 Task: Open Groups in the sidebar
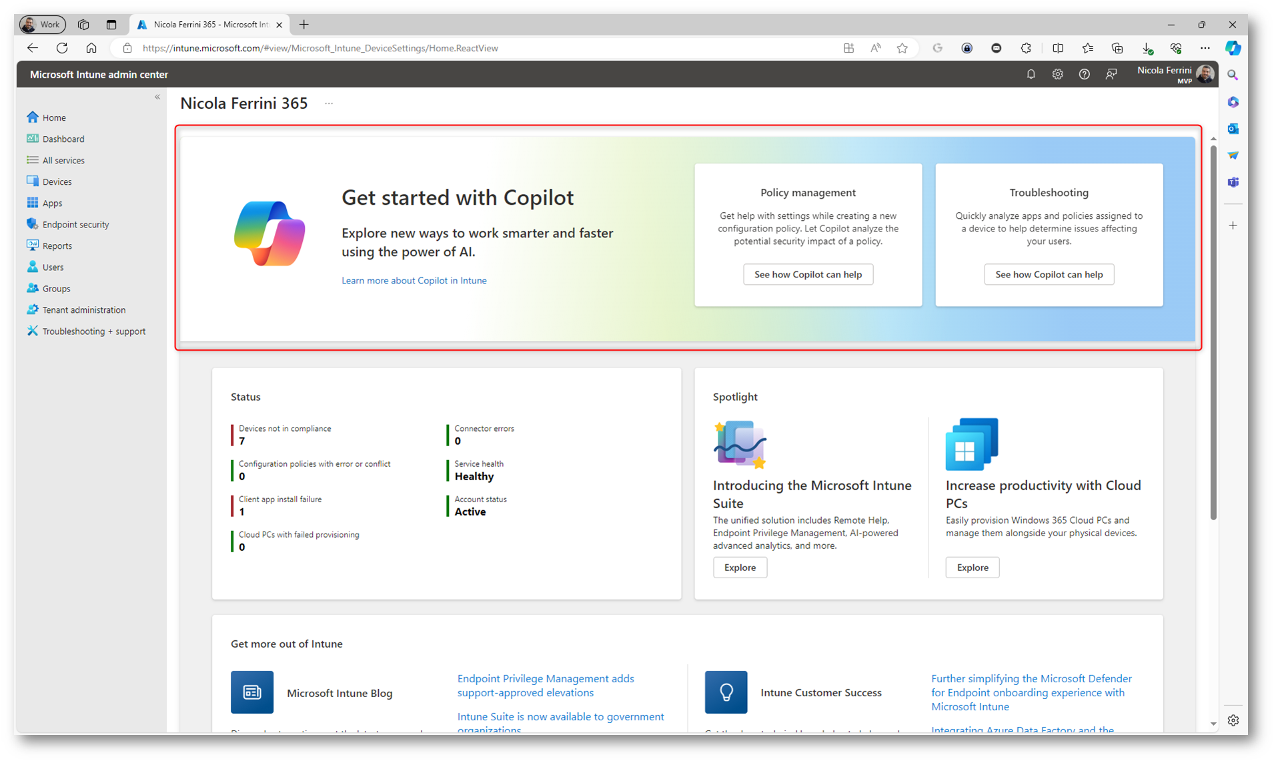pyautogui.click(x=48, y=288)
